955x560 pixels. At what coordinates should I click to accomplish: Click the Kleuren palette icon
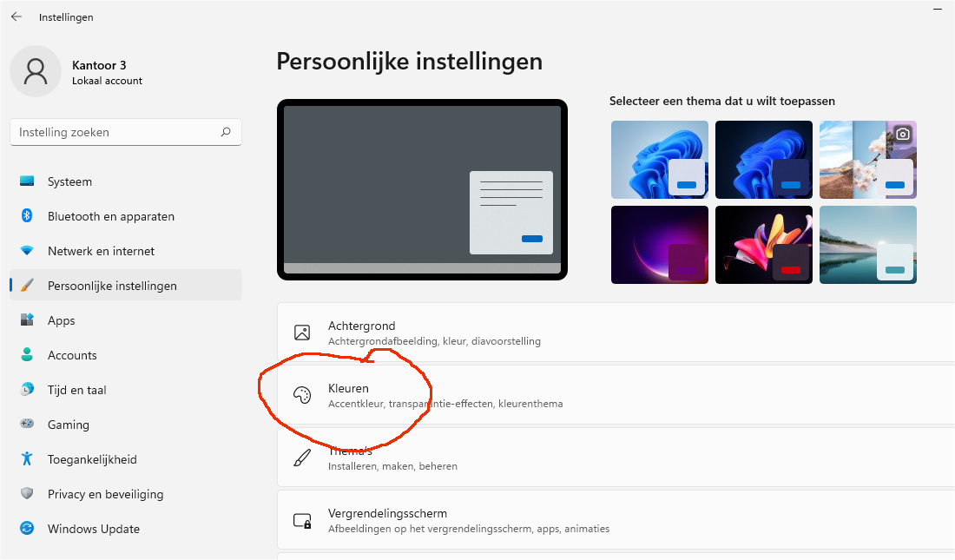302,395
